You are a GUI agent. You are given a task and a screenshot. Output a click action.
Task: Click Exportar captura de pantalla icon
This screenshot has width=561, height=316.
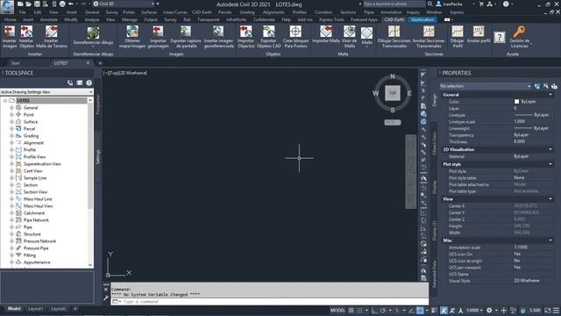tap(185, 32)
